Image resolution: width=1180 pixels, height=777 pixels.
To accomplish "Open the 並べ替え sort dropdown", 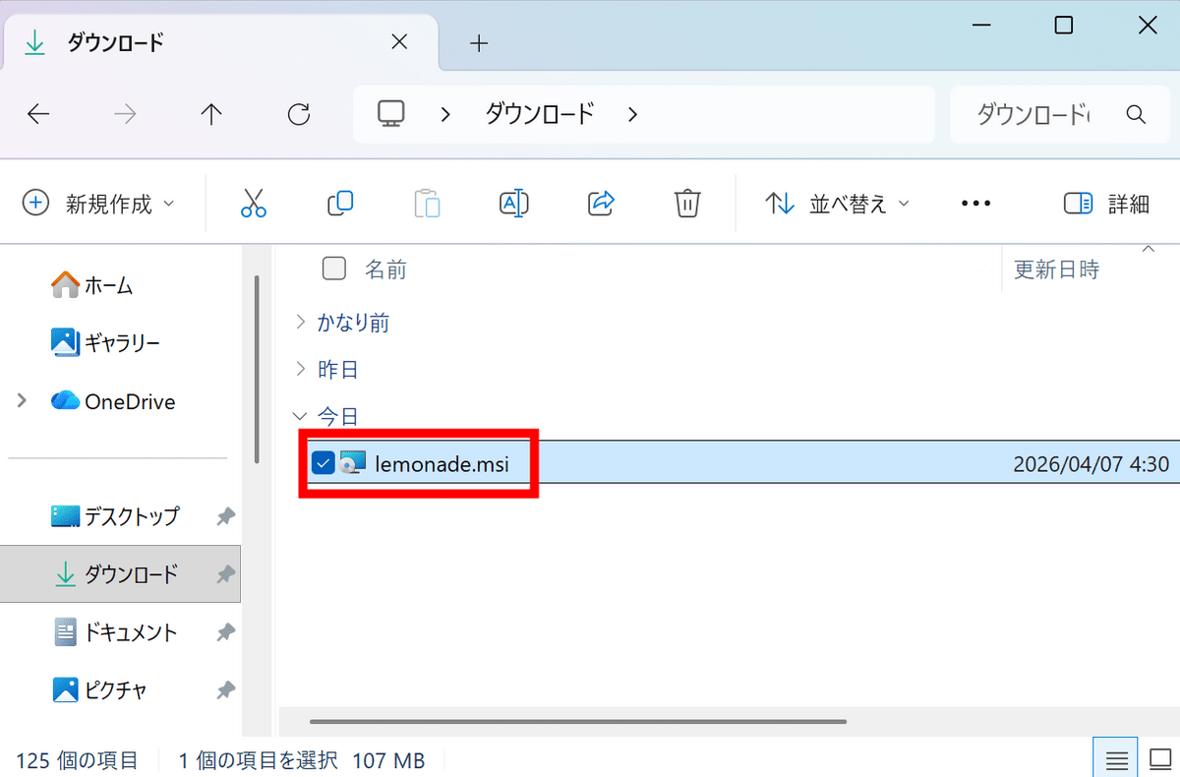I will (838, 204).
